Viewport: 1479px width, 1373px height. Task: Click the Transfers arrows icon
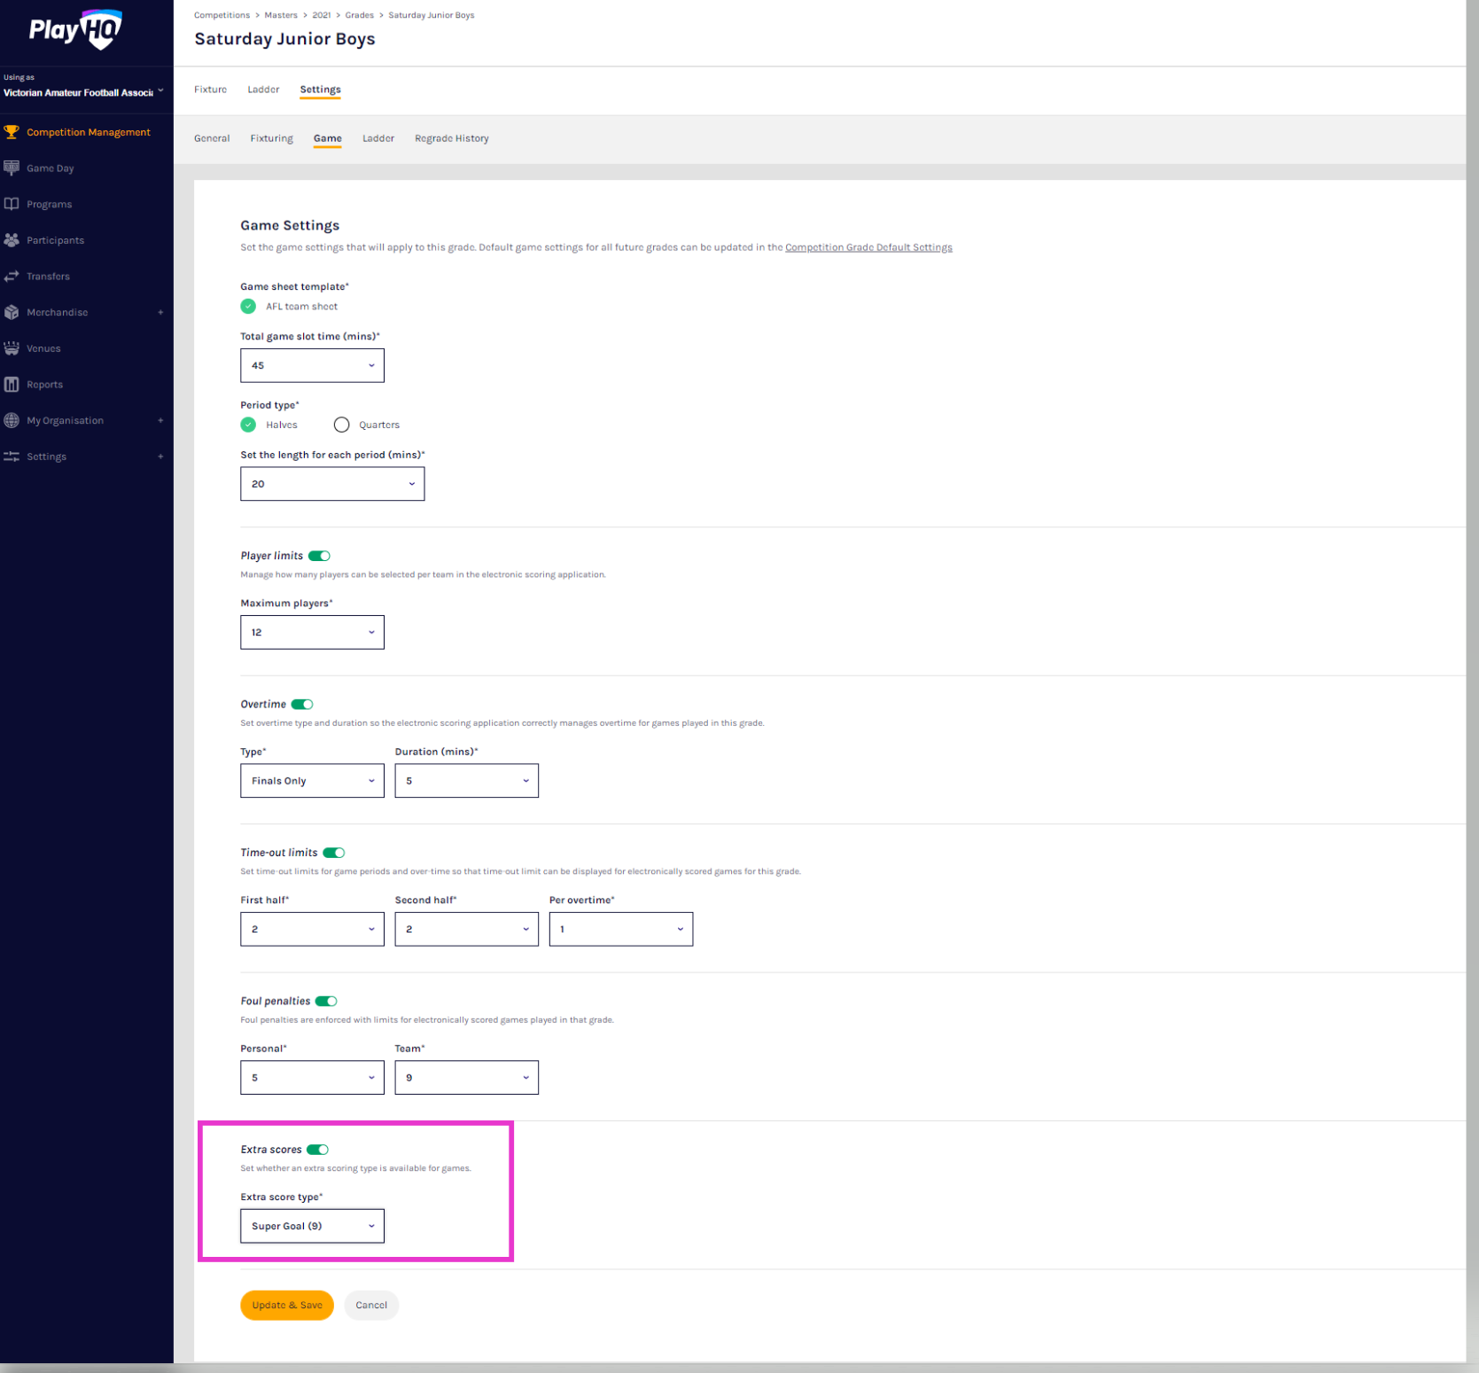click(x=12, y=277)
